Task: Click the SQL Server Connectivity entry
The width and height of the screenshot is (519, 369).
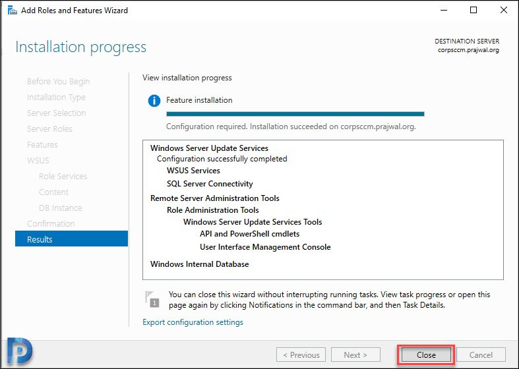Action: coord(210,183)
